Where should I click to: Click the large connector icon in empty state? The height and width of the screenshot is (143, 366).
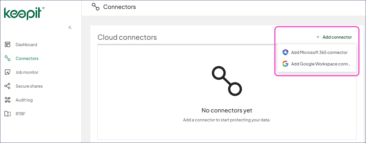[x=227, y=81]
